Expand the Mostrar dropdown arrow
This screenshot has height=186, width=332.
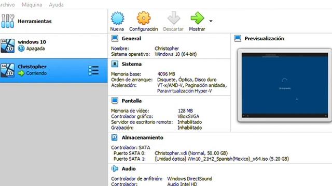211,21
